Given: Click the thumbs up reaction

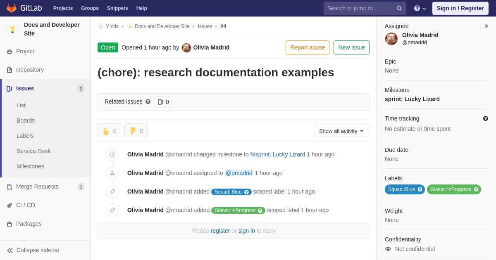Looking at the screenshot, I should (x=109, y=131).
